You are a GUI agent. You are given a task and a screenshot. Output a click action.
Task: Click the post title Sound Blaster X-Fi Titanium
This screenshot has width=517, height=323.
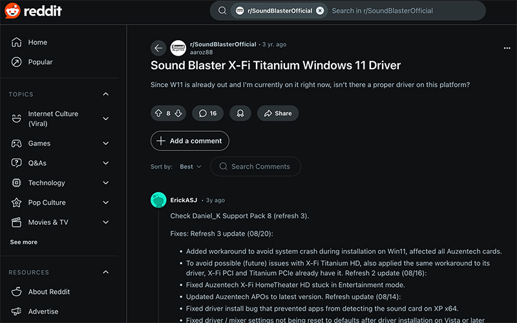pos(276,66)
